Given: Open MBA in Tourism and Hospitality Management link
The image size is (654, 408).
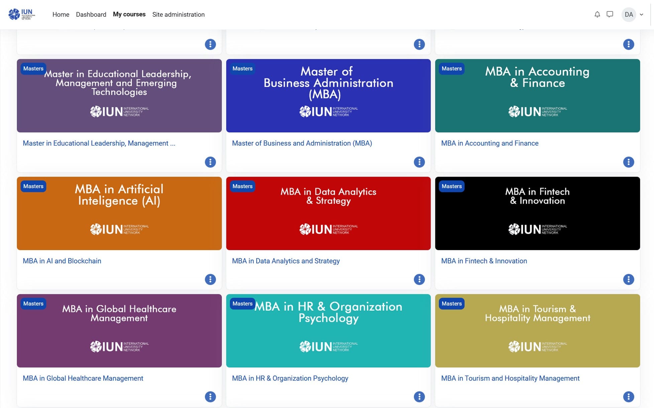Looking at the screenshot, I should [x=510, y=378].
